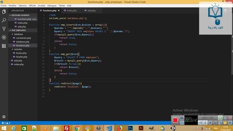Viewport: 233px width, 131px height.
Task: Open File Explorer from the taskbar
Action: (x=56, y=128)
